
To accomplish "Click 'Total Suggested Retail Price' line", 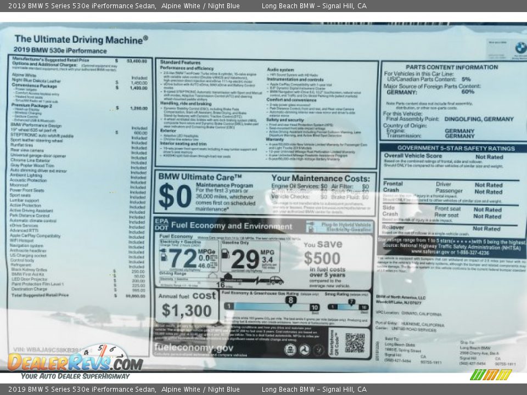I will pyautogui.click(x=40, y=295).
